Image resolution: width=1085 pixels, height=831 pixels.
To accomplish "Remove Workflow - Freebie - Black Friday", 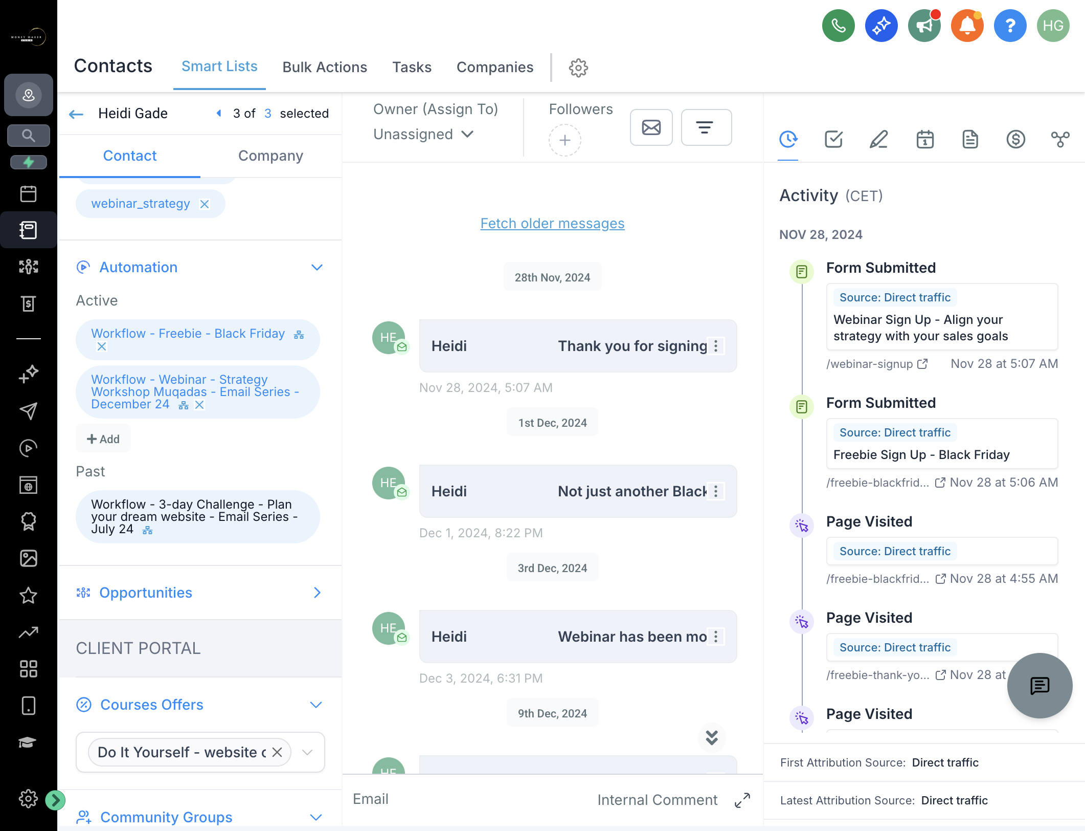I will (x=102, y=347).
